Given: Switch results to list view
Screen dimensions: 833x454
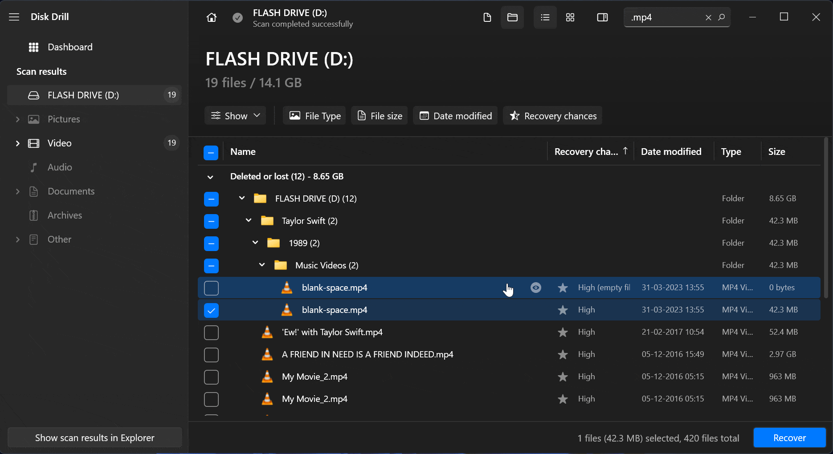Looking at the screenshot, I should coord(545,17).
